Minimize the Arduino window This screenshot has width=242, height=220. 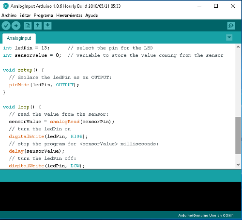pyautogui.click(x=199, y=6)
